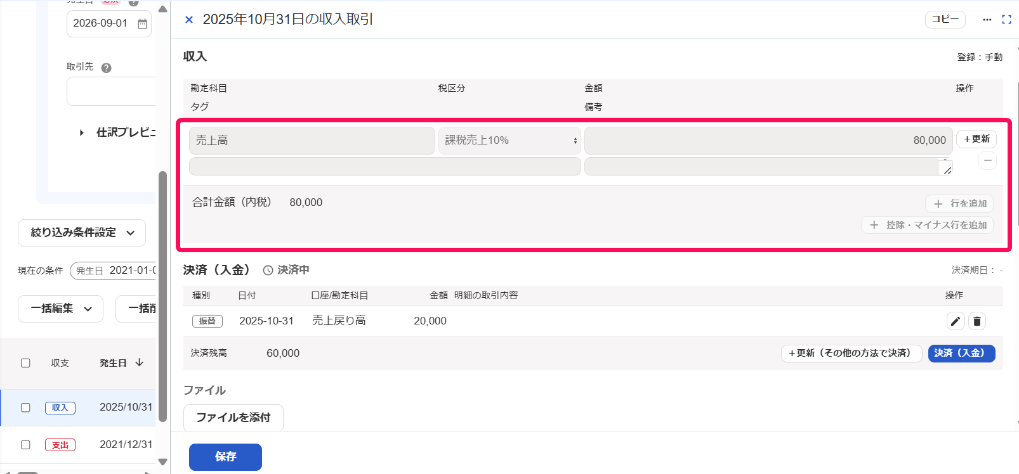The height and width of the screenshot is (474, 1019).
Task: Remove the line item with the minus icon
Action: click(987, 161)
